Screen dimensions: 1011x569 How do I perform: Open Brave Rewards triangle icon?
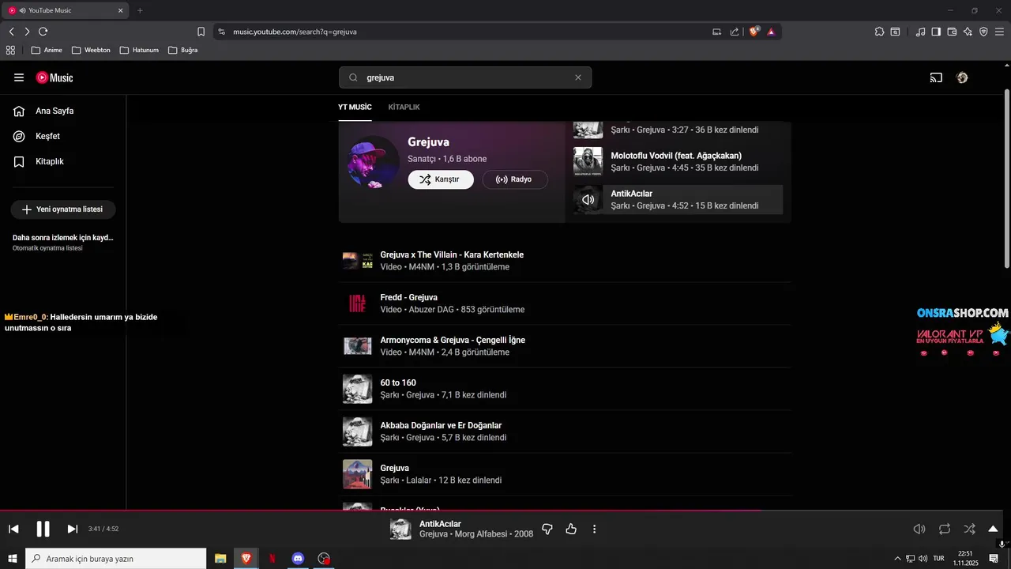coord(771,32)
